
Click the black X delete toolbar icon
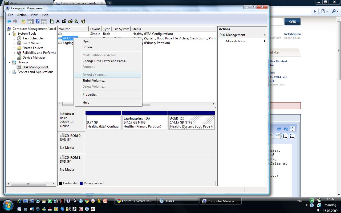tap(58, 22)
